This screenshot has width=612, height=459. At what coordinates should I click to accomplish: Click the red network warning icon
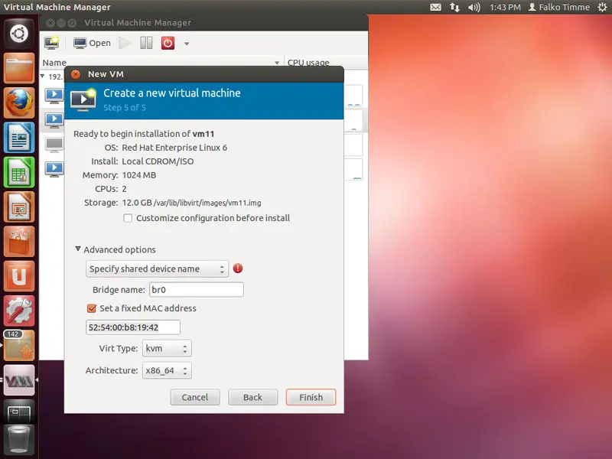click(x=238, y=269)
